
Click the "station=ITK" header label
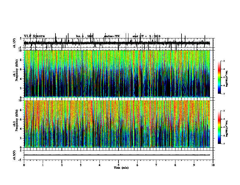(112, 36)
